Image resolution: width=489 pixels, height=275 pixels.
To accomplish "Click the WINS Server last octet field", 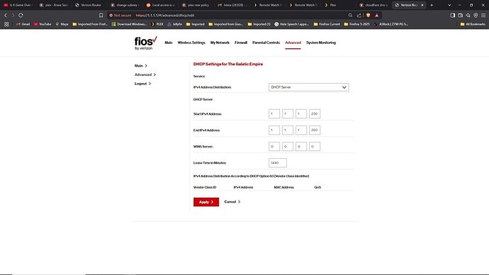I will click(315, 147).
